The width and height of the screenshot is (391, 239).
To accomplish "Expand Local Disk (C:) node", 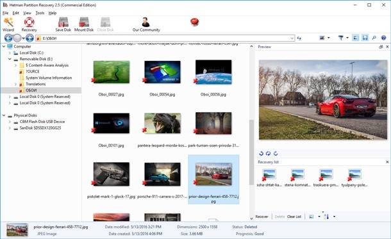I will coord(10,53).
